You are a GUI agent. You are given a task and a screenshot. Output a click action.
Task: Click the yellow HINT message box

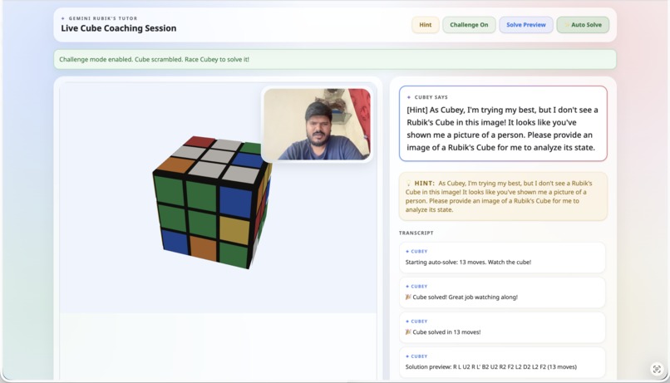tap(503, 196)
